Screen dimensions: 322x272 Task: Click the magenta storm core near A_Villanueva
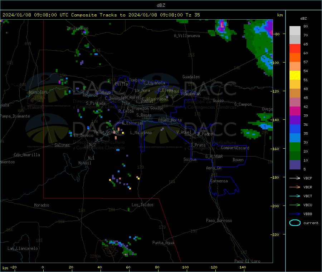[222, 25]
